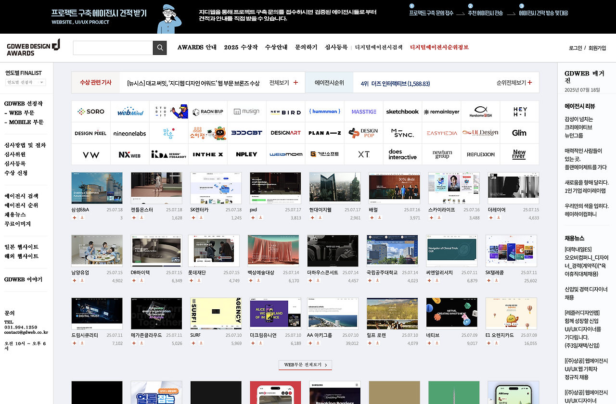Open the 연도별 선정작 dropdown
This screenshot has height=404, width=616.
coord(25,83)
